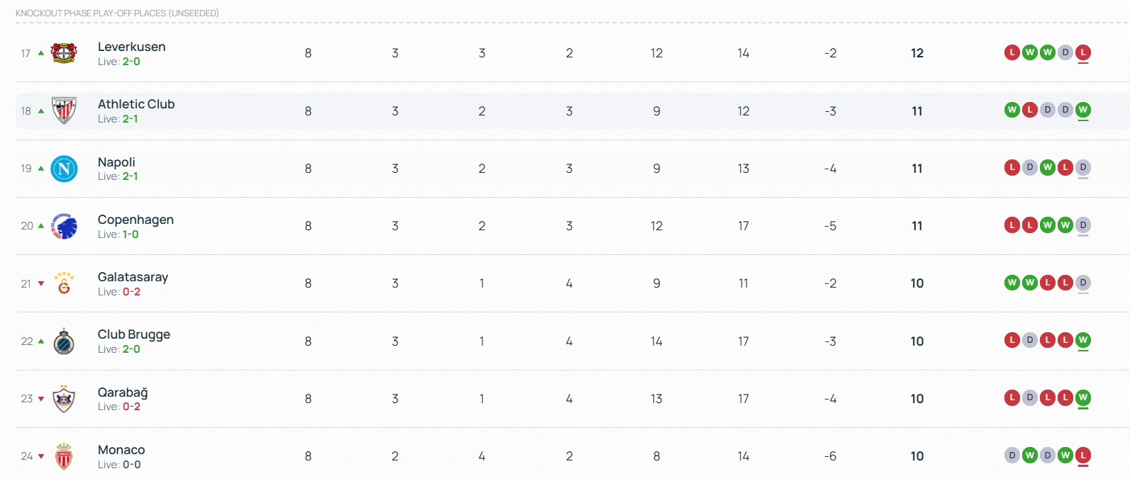Click the Copenhagen lion crest
The image size is (1130, 481).
(64, 226)
